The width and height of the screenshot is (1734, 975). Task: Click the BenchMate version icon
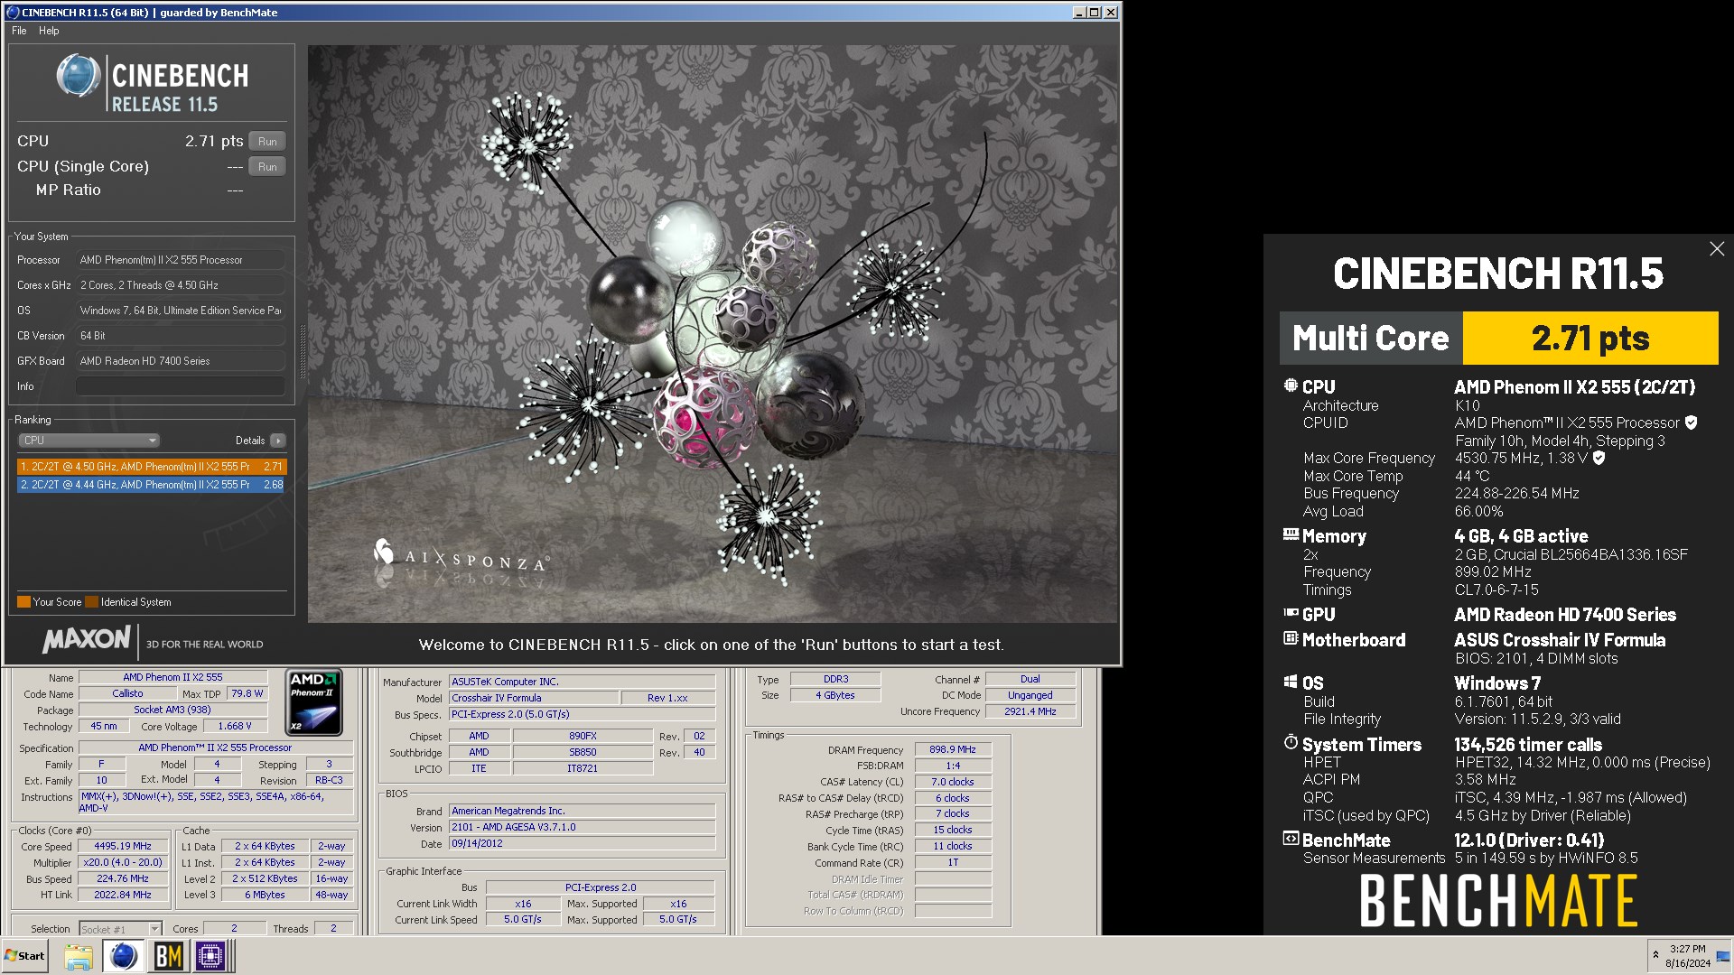click(1291, 839)
